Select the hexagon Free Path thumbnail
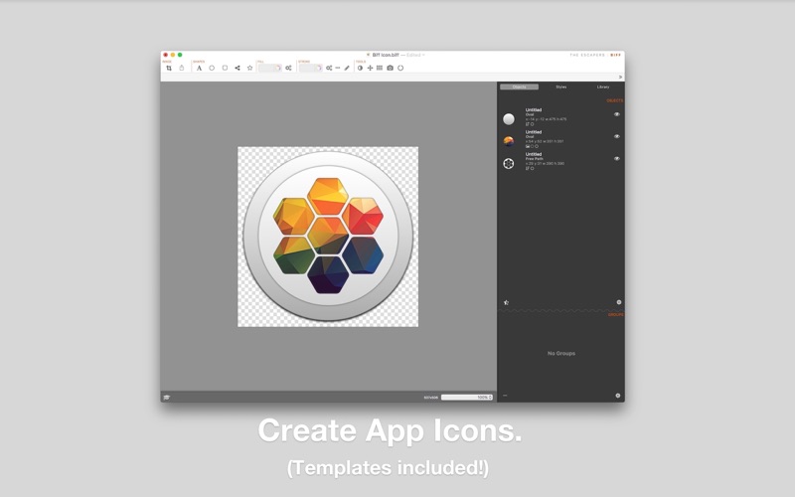Screen dimensions: 795x497 click(509, 163)
